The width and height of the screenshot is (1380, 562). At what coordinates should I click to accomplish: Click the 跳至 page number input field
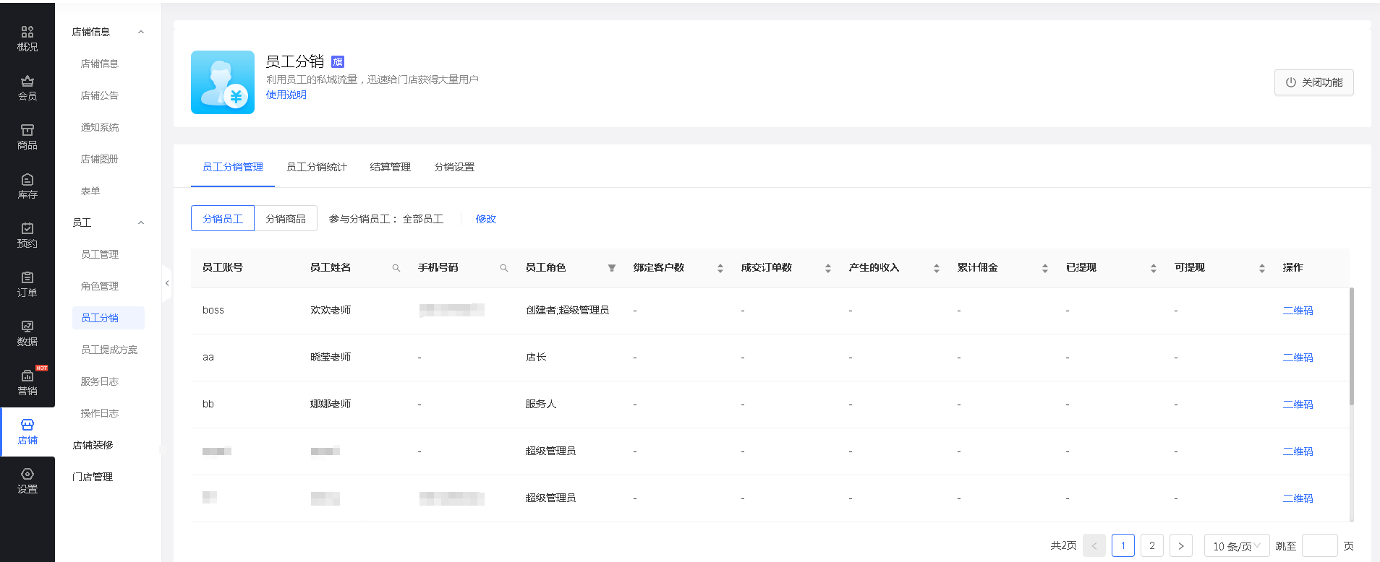(x=1320, y=546)
